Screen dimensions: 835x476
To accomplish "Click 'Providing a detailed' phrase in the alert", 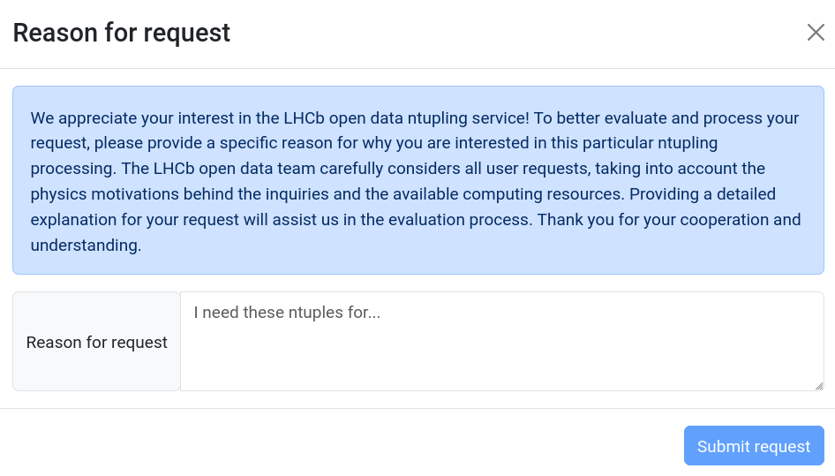I will (703, 194).
